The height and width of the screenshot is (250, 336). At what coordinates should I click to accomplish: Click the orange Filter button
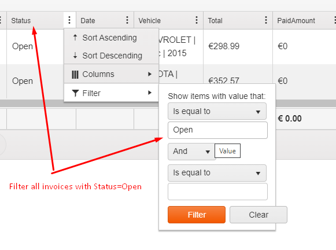197,215
